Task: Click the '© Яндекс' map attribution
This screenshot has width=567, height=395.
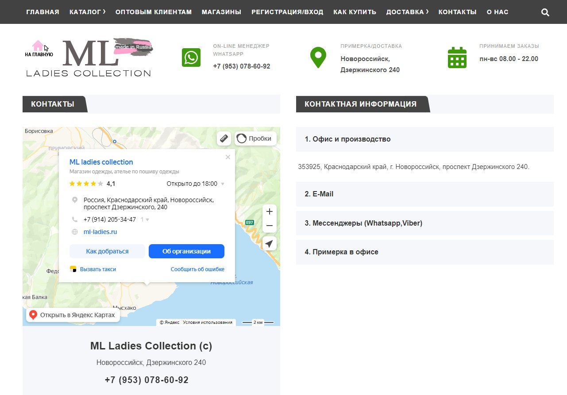Action: coord(170,322)
